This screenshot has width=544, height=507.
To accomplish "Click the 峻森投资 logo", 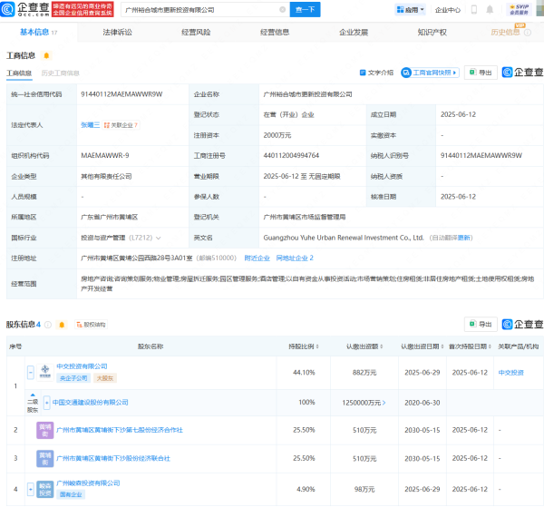I will point(45,489).
